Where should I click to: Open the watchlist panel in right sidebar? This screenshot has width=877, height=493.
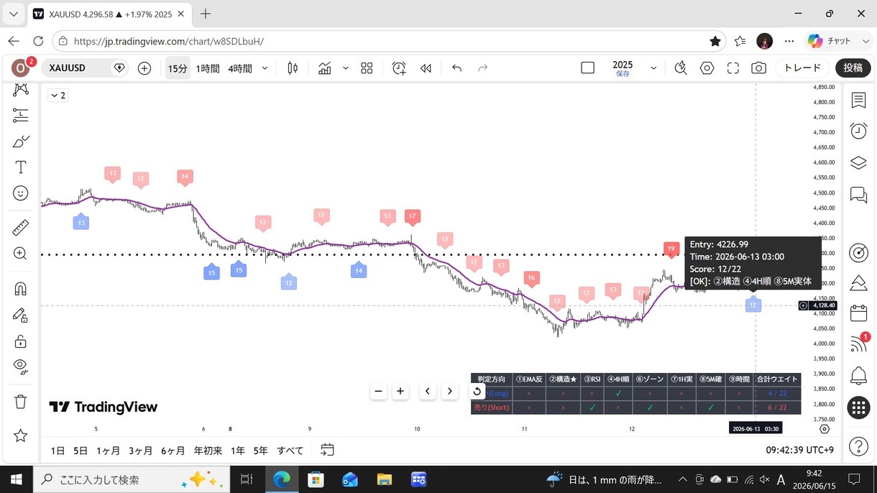tap(858, 100)
